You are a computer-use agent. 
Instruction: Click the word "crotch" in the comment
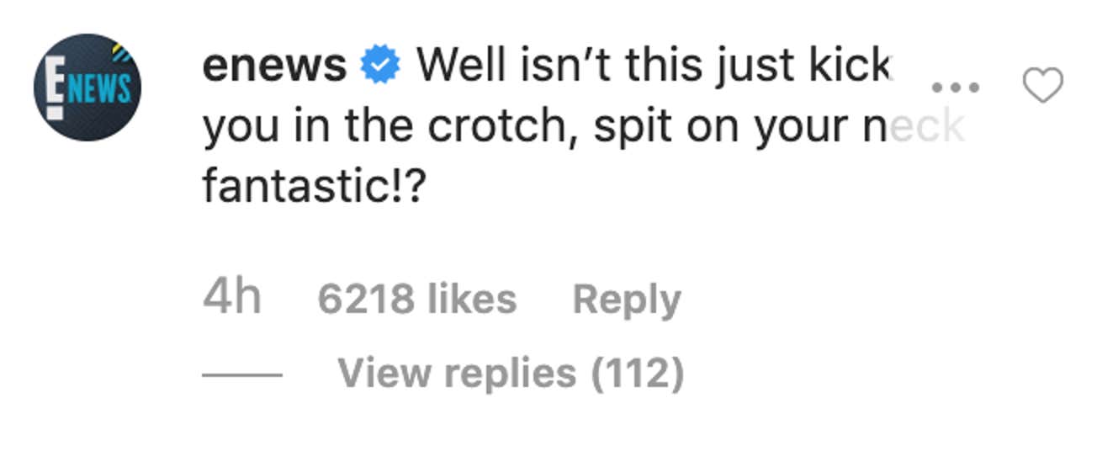[x=497, y=126]
